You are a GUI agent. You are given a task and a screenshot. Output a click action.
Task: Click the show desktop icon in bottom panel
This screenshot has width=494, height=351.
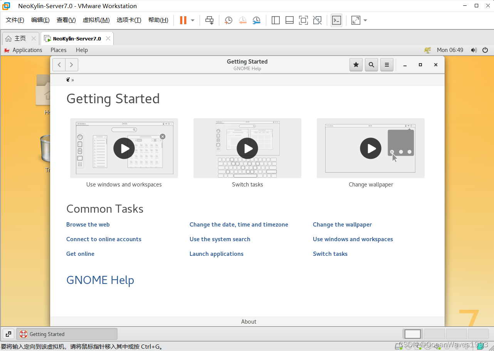(8, 334)
